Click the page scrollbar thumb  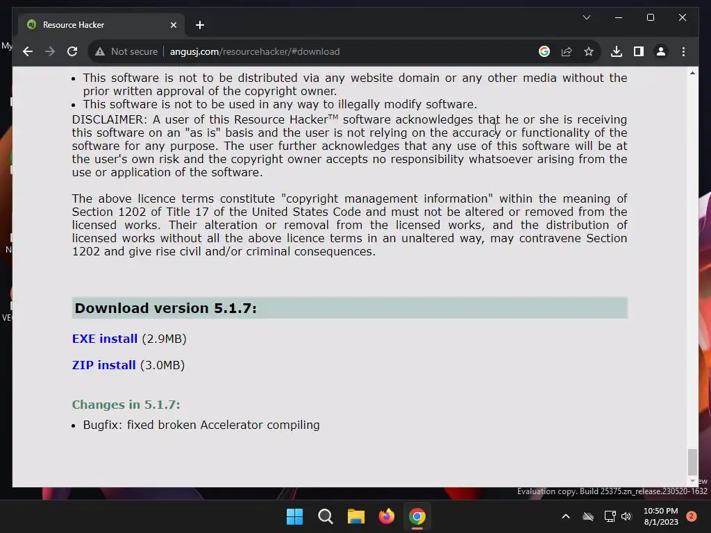pyautogui.click(x=692, y=462)
